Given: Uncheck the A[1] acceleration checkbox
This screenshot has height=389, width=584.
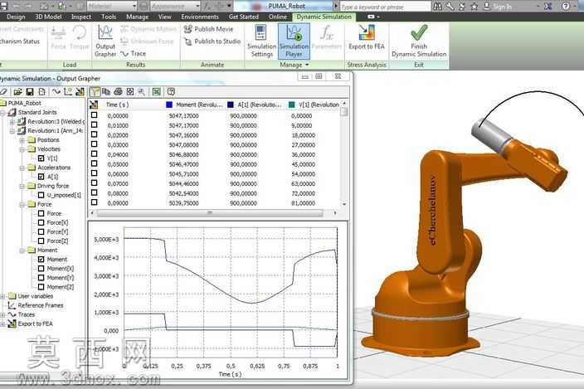Looking at the screenshot, I should (41, 177).
